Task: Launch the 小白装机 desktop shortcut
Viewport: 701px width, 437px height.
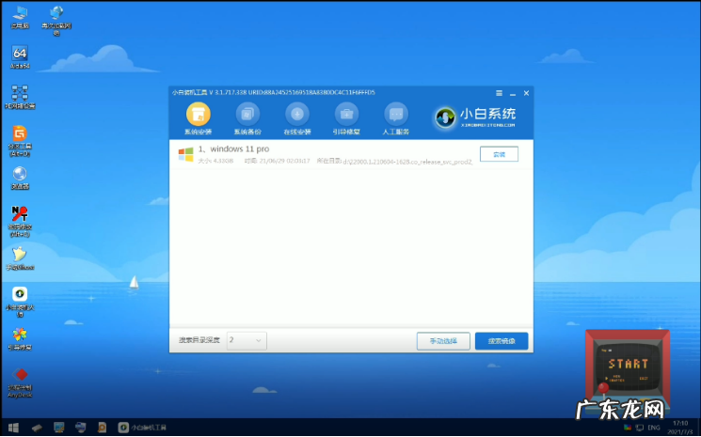Action: point(20,302)
